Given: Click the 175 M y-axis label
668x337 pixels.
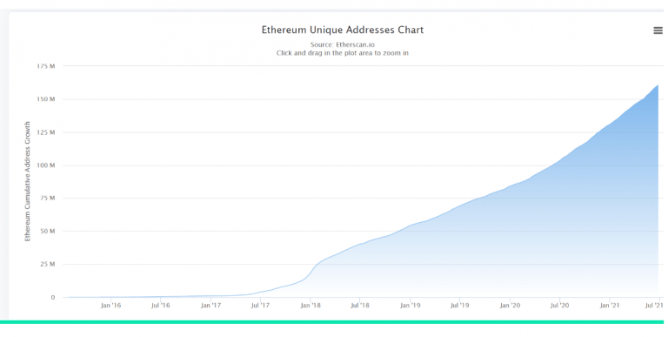Looking at the screenshot, I should (46, 66).
